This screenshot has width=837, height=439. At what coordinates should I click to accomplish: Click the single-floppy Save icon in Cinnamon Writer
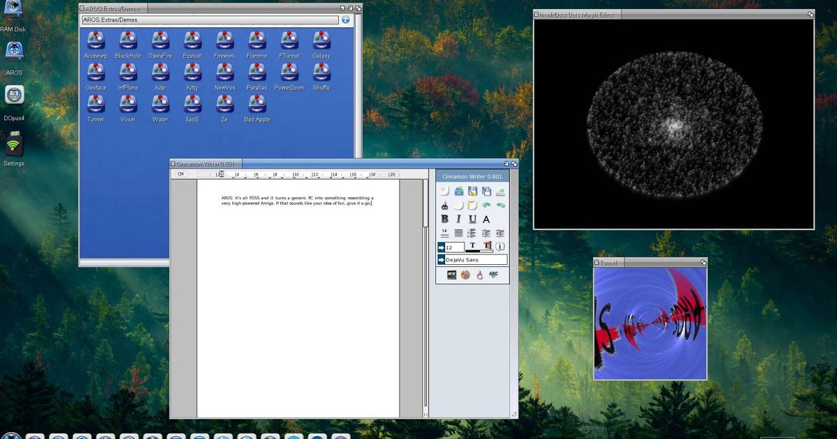click(473, 191)
